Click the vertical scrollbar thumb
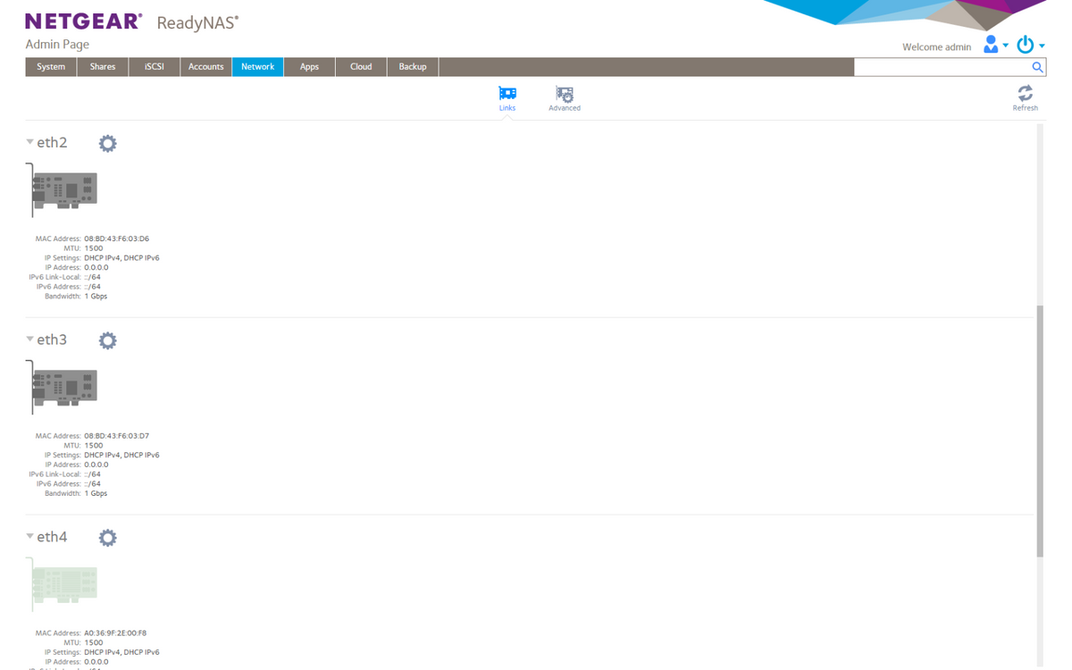 click(1040, 431)
